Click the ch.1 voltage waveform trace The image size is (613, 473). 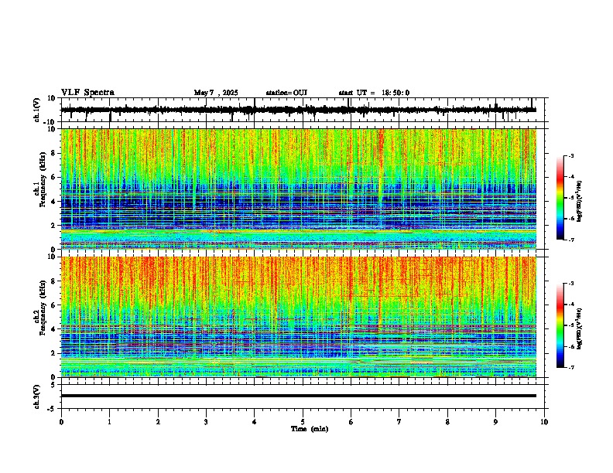pos(298,110)
